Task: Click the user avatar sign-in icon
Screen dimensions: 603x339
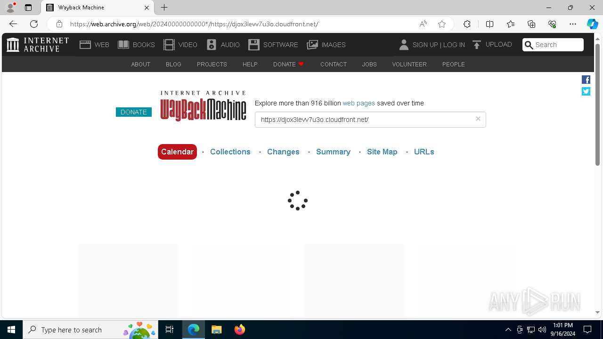Action: pos(404,45)
